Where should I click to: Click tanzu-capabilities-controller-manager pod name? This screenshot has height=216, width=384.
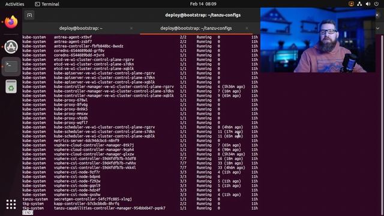(109, 208)
